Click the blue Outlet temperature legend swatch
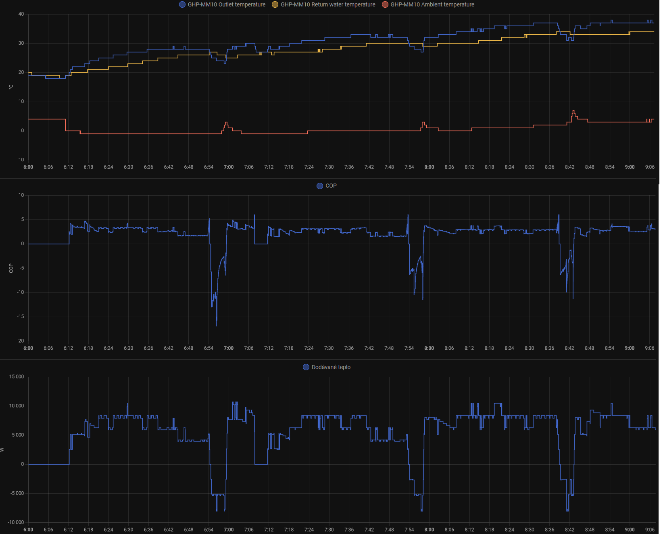This screenshot has width=661, height=547. (182, 4)
